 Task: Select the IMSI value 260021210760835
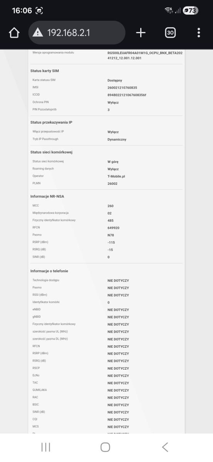pos(122,88)
